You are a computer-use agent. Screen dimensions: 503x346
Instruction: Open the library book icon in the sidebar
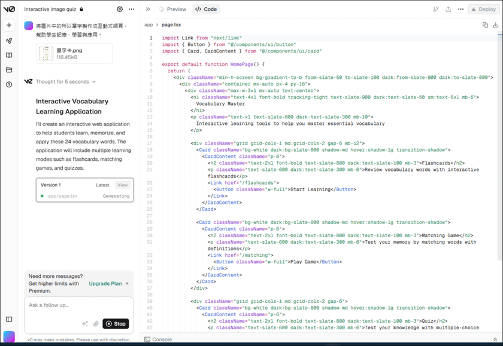9,55
